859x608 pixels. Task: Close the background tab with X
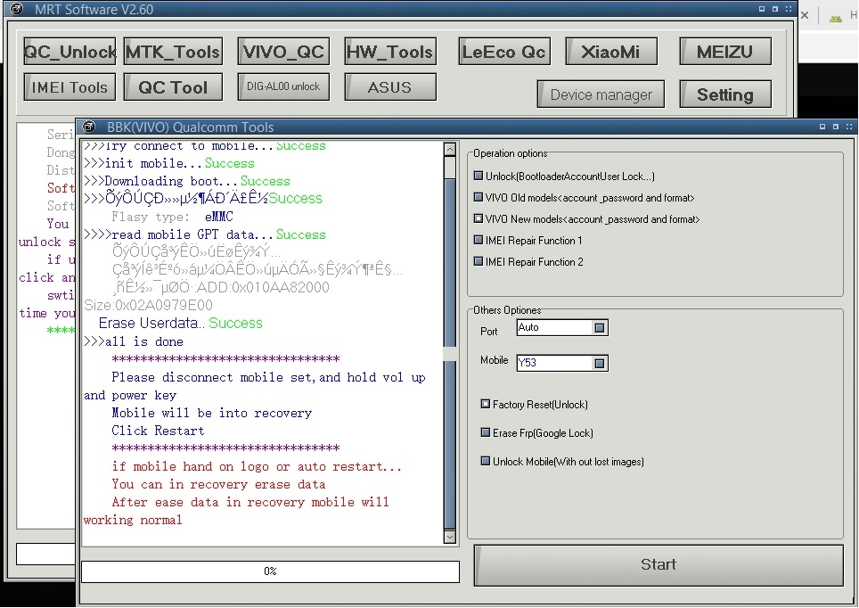[805, 15]
